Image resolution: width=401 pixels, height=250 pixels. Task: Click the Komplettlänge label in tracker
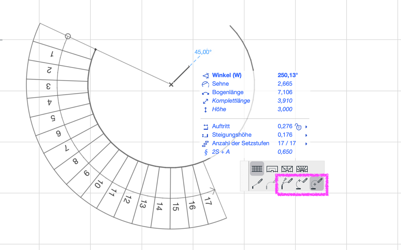[x=231, y=101]
